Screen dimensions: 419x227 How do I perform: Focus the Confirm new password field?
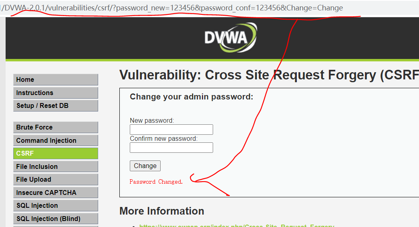point(171,148)
